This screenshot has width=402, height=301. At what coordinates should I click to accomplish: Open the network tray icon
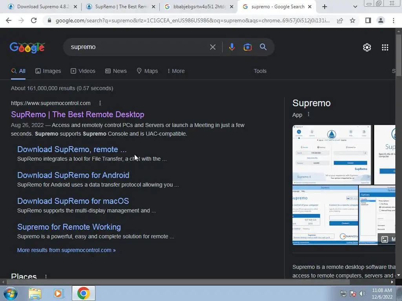[x=343, y=294]
